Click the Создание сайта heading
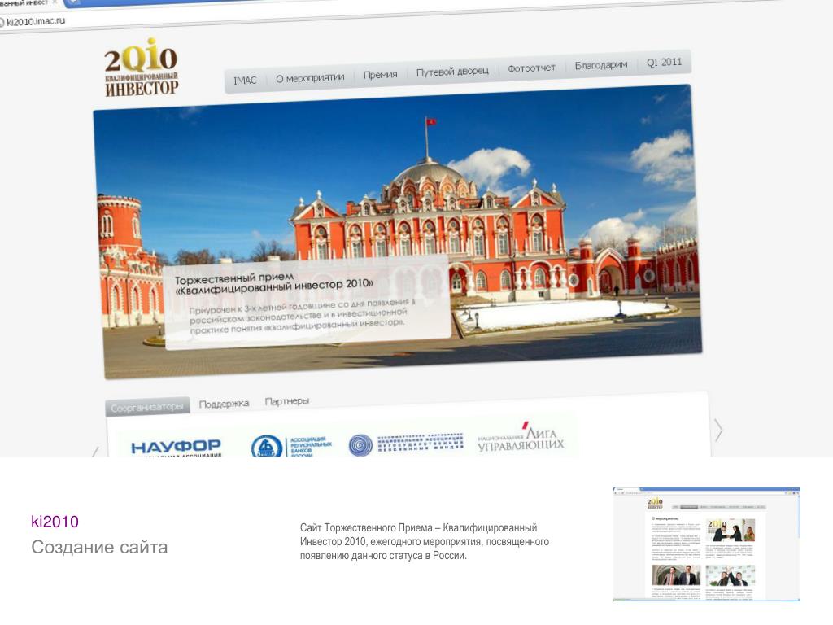This screenshot has height=625, width=833. tap(99, 547)
